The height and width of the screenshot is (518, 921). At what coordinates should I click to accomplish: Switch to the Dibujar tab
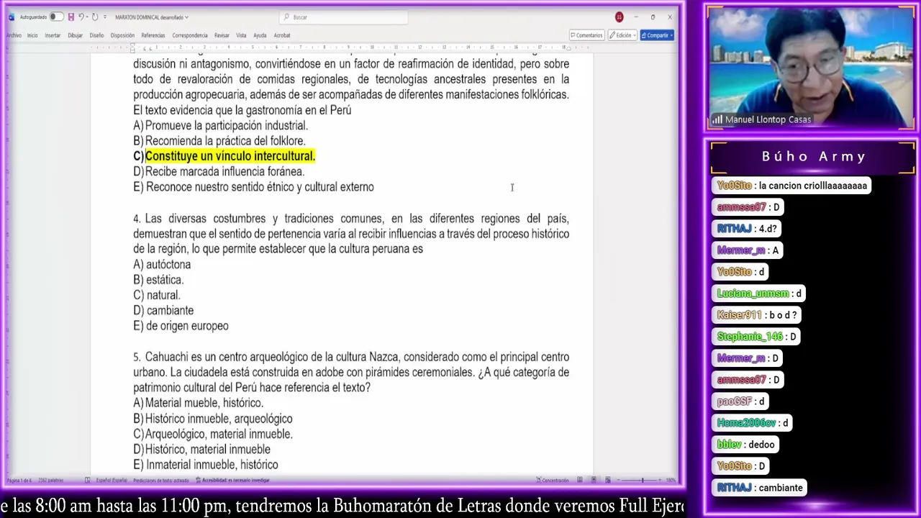[75, 35]
